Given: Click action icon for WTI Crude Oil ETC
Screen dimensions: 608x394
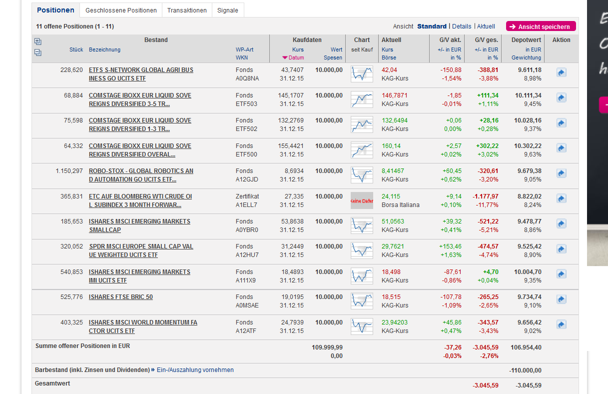Looking at the screenshot, I should click(561, 199).
